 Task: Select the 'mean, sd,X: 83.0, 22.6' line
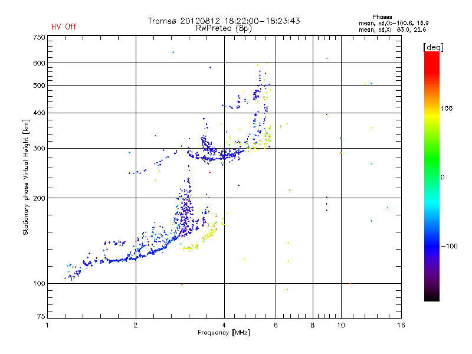(x=392, y=30)
